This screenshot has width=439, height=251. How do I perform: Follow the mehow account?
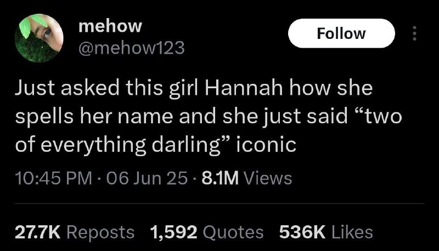tap(341, 33)
